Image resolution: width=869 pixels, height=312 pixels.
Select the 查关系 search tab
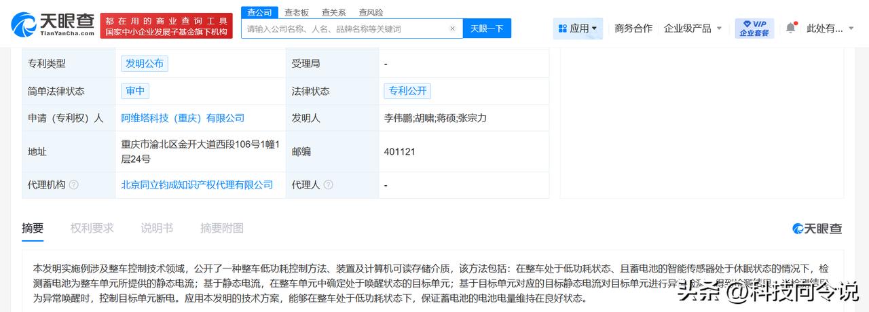tap(333, 12)
